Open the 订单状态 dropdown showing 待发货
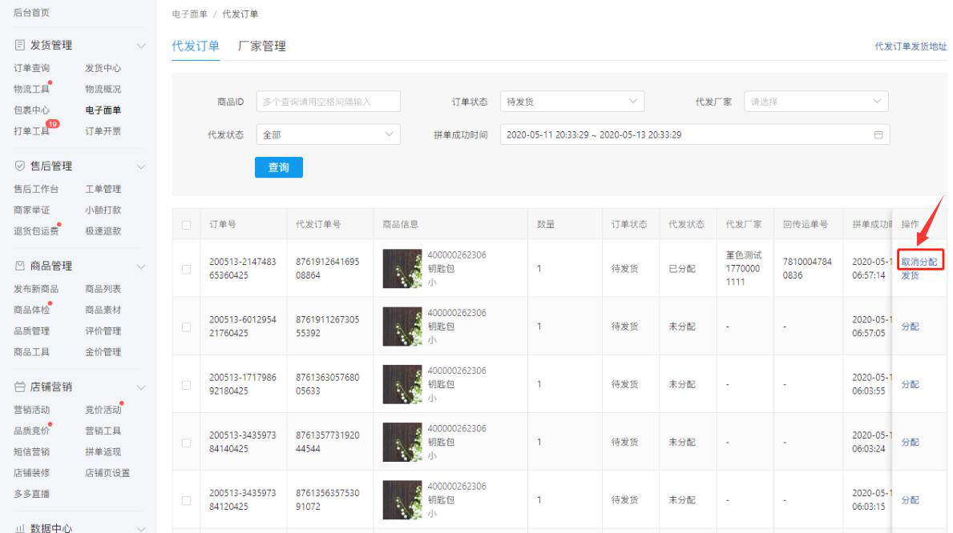The height and width of the screenshot is (533, 953). [572, 101]
